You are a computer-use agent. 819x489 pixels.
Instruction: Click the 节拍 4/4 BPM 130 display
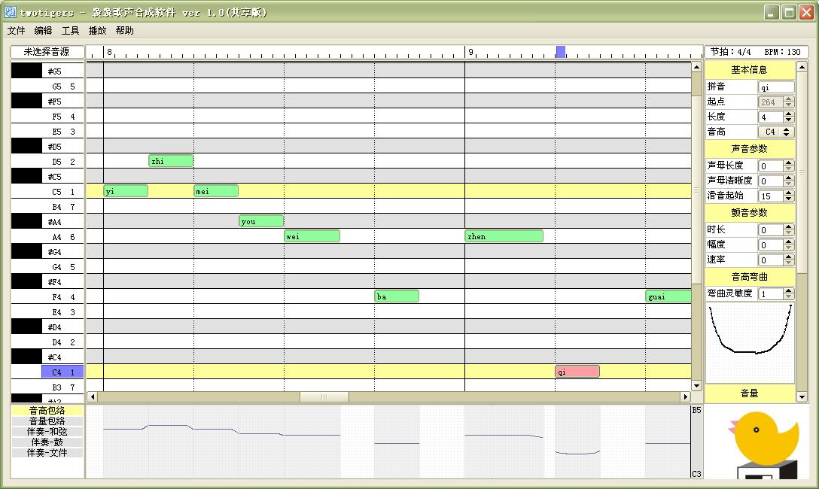(756, 52)
